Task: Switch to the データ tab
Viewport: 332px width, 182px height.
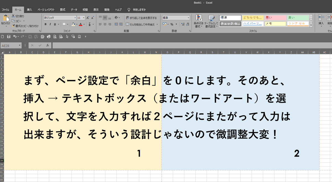Action: 74,10
